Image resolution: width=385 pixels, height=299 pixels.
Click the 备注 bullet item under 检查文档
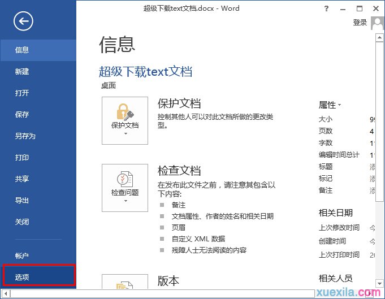(179, 205)
